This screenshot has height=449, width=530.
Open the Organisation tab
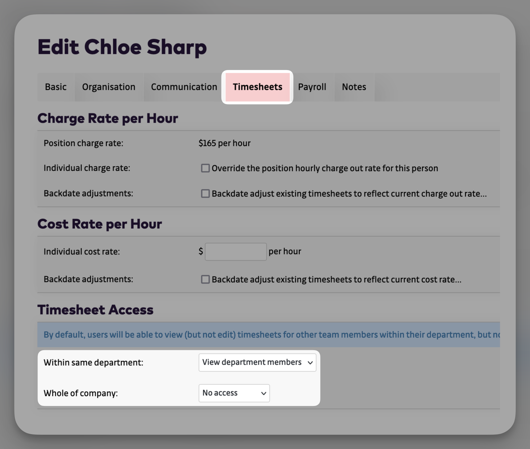pyautogui.click(x=109, y=87)
